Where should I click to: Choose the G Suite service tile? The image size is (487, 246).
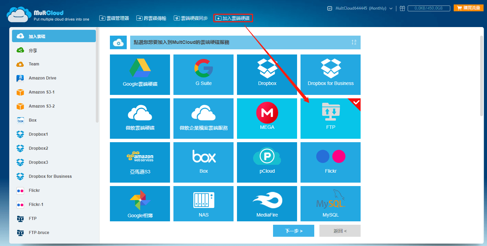pyautogui.click(x=203, y=75)
